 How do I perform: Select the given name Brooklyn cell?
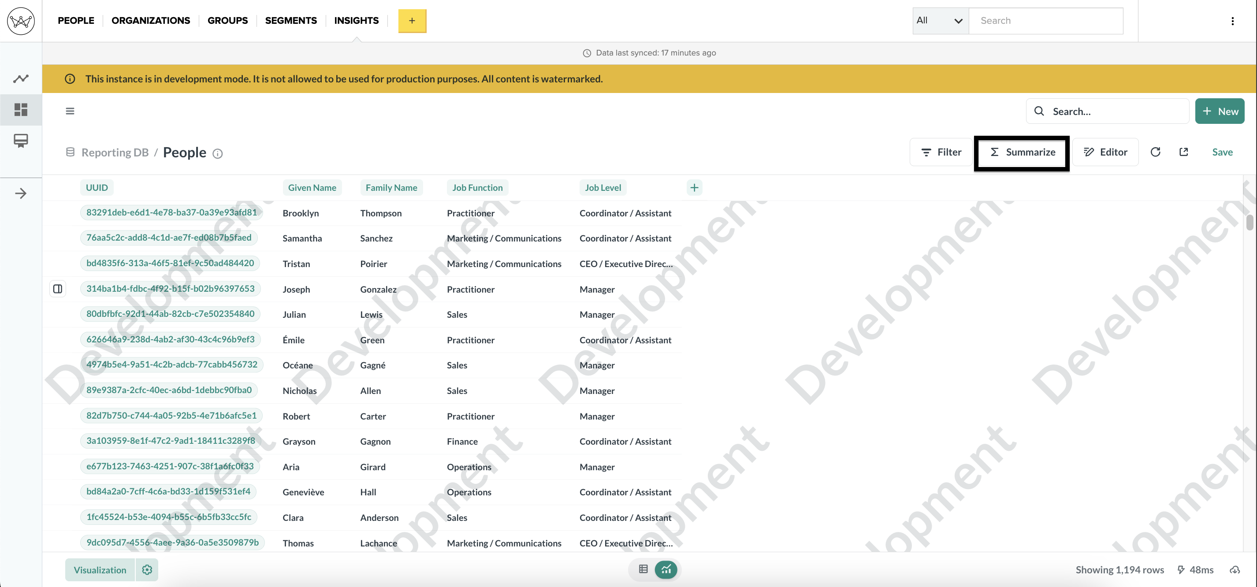[x=301, y=213]
